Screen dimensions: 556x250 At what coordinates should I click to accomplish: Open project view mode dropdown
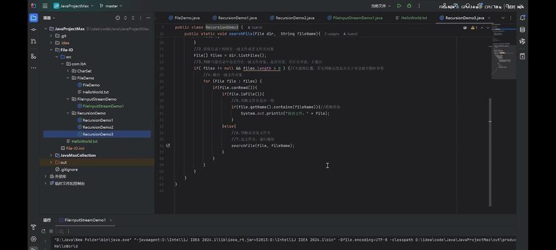[x=49, y=17]
